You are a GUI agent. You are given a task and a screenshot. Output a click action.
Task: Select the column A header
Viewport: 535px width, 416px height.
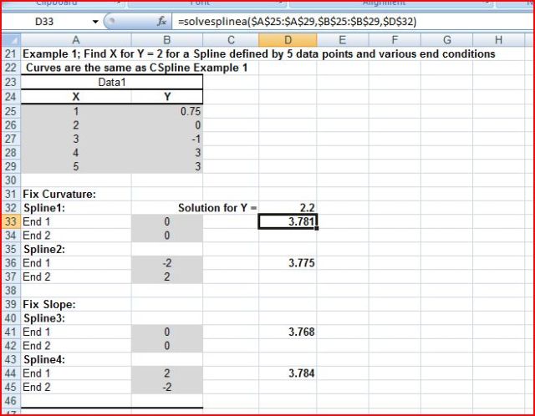click(x=75, y=39)
